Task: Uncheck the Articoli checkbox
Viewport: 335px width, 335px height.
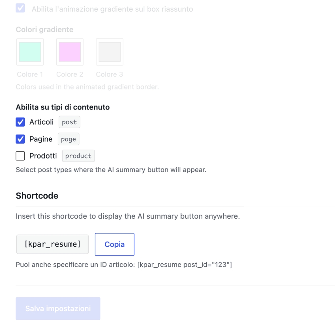Action: [20, 122]
